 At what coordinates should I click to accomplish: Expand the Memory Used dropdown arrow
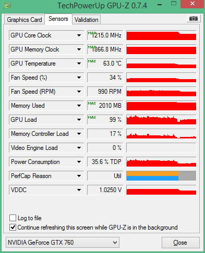tap(79, 106)
